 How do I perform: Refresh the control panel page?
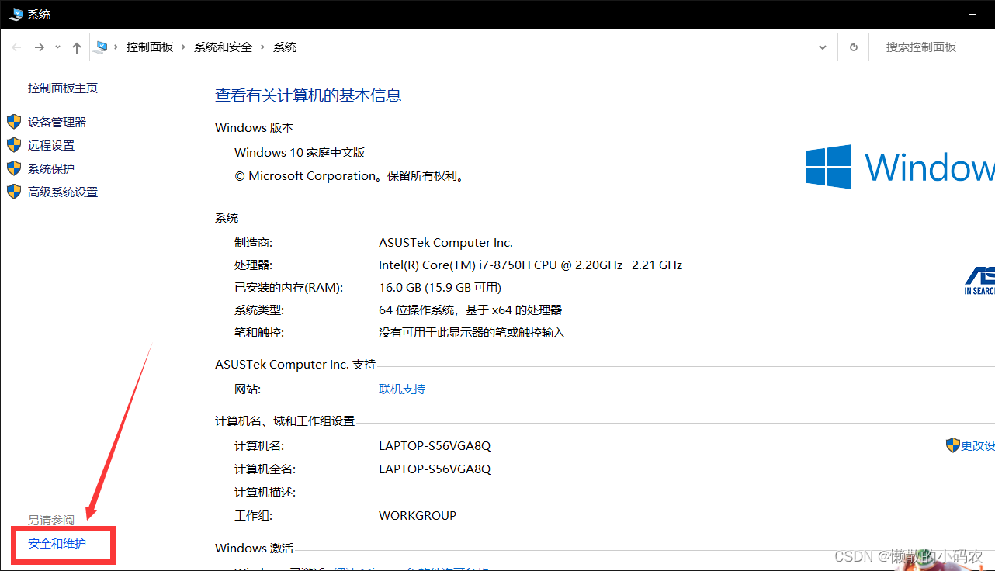point(854,47)
